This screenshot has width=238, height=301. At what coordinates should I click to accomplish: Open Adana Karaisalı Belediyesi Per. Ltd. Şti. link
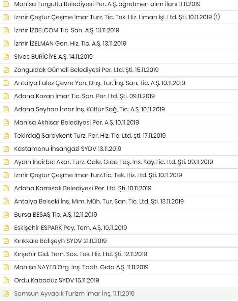[x=83, y=188]
